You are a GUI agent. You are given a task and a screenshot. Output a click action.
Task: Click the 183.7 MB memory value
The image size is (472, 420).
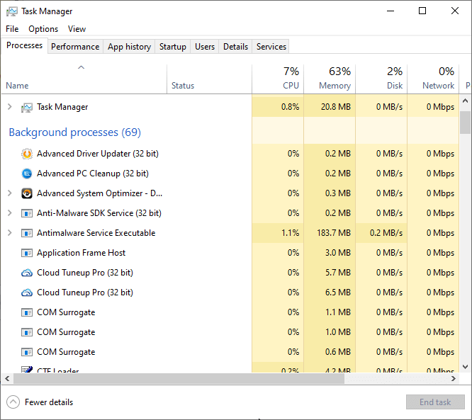click(334, 233)
